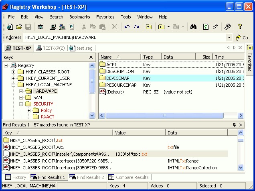Click the Up one level folder icon

click(149, 27)
